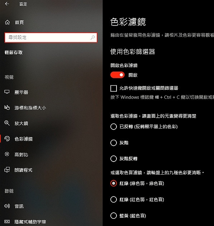Select the 色彩濾鏡 palette icon
The width and height of the screenshot is (214, 226).
(7, 139)
